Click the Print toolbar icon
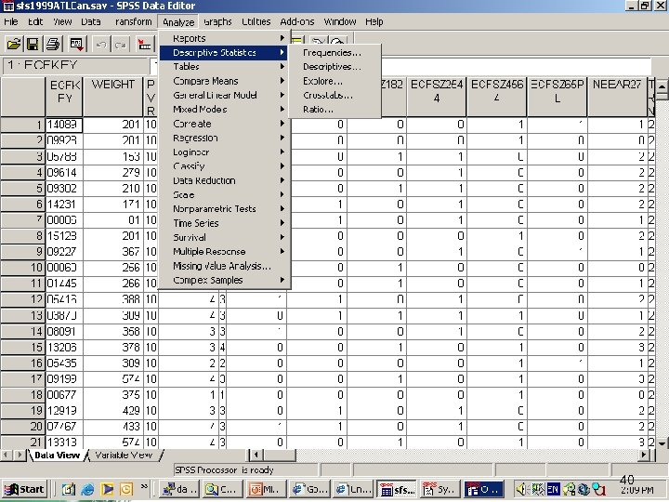 (x=53, y=44)
